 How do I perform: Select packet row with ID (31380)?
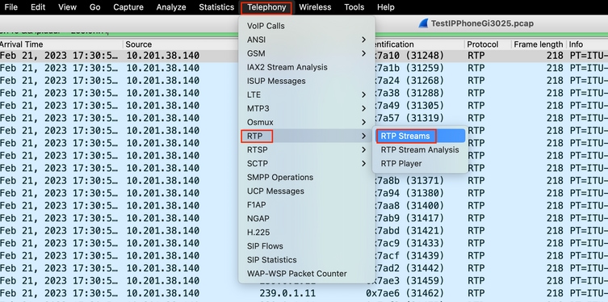304,193
